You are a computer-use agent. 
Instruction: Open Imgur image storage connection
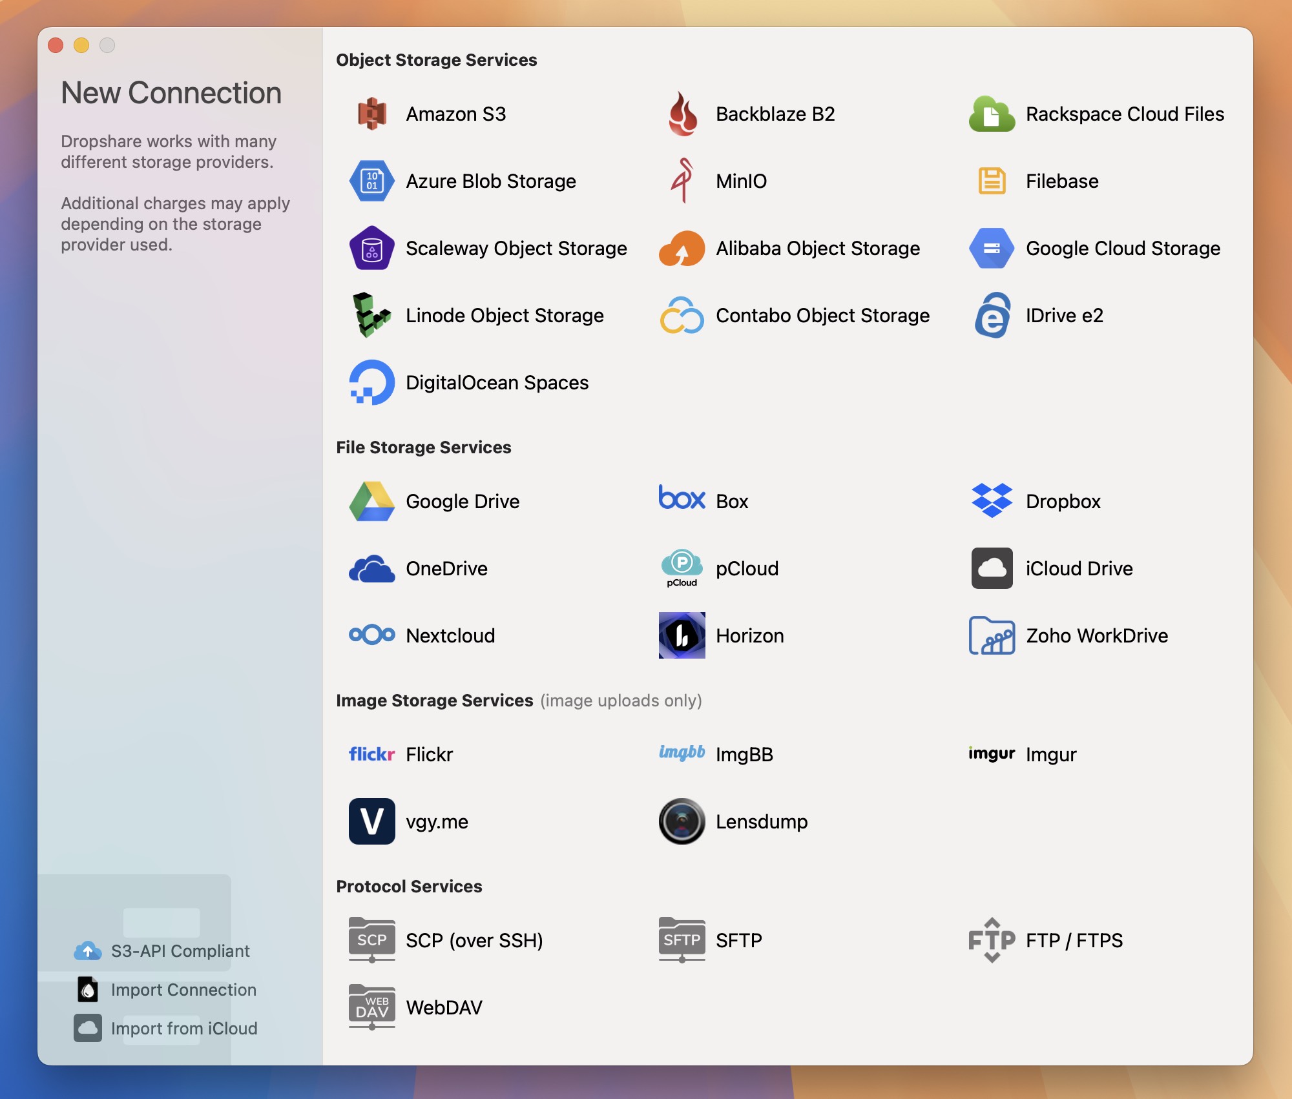(x=1051, y=754)
